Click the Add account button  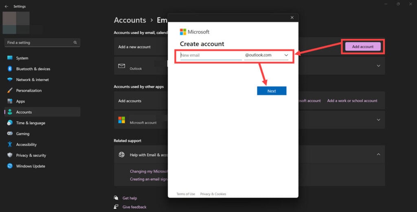[x=362, y=47]
